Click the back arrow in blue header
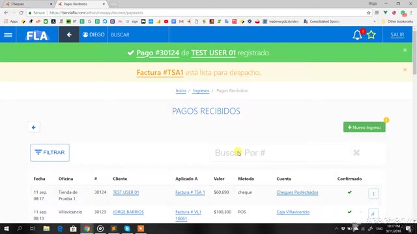 [x=69, y=34]
